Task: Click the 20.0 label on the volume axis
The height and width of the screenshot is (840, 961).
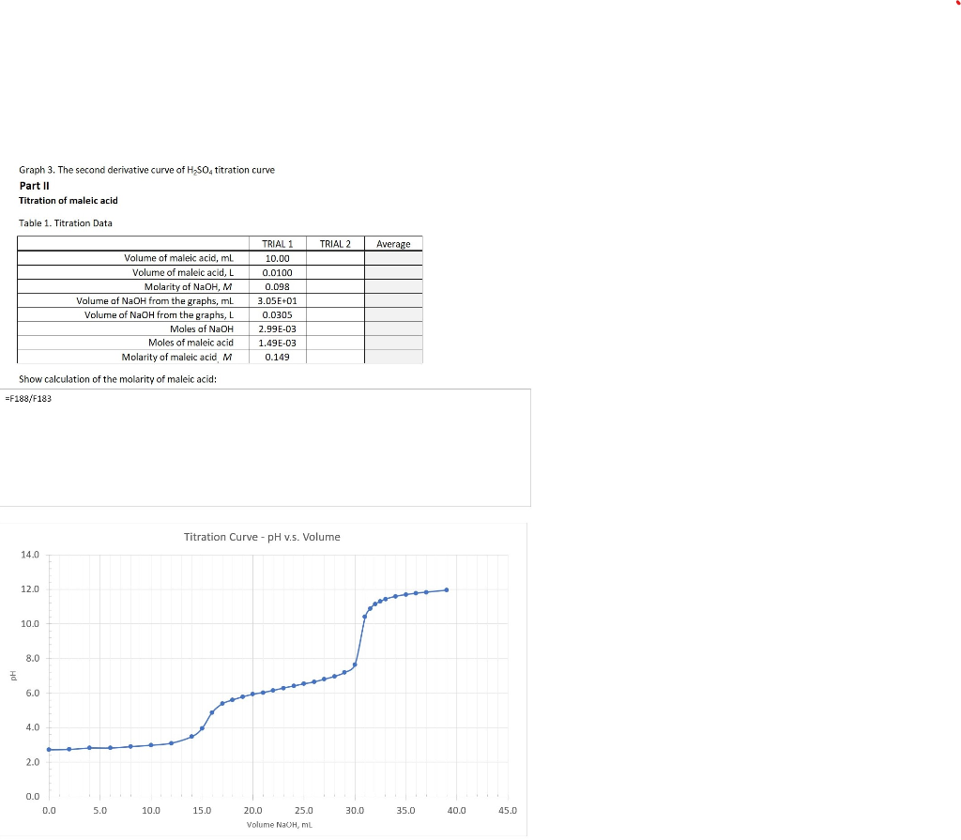Action: coord(252,811)
